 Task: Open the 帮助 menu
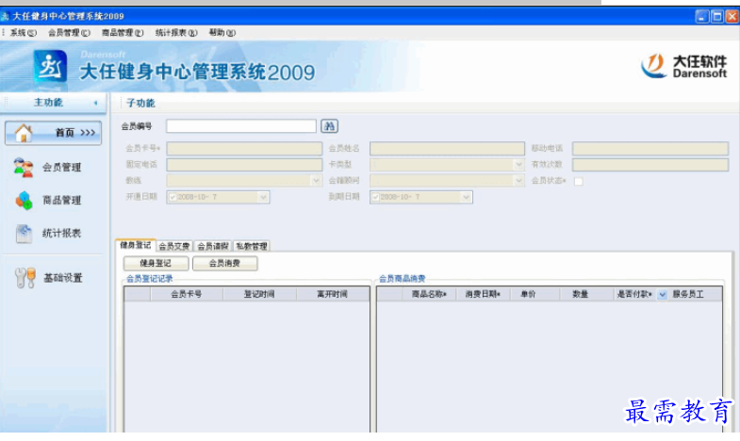tap(222, 33)
